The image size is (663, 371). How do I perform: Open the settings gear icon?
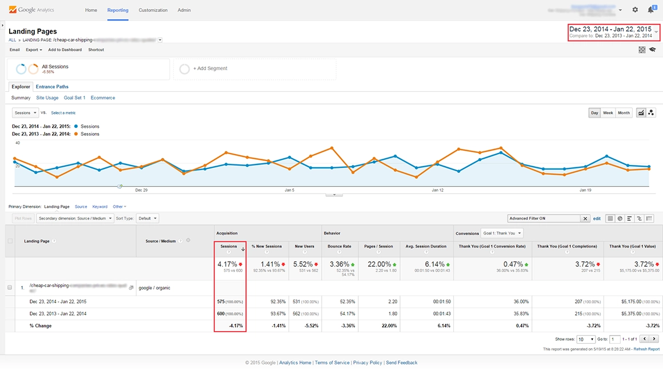pyautogui.click(x=635, y=10)
